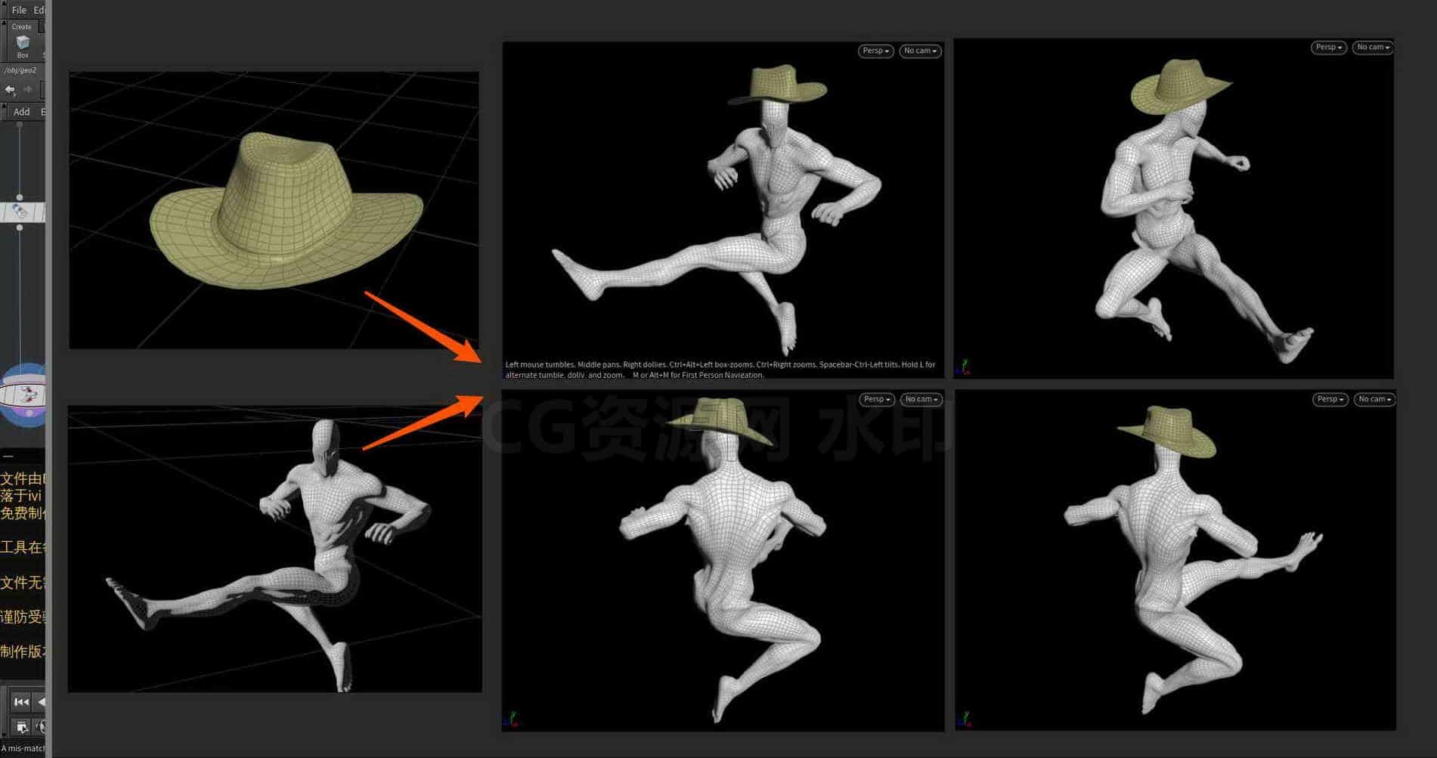Click the play-backward button in the playbar
This screenshot has width=1437, height=758.
(41, 702)
